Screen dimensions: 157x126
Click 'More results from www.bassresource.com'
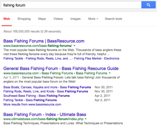[x=32, y=104]
